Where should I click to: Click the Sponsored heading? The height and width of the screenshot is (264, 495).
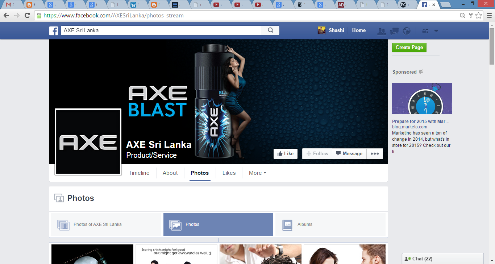pos(404,72)
